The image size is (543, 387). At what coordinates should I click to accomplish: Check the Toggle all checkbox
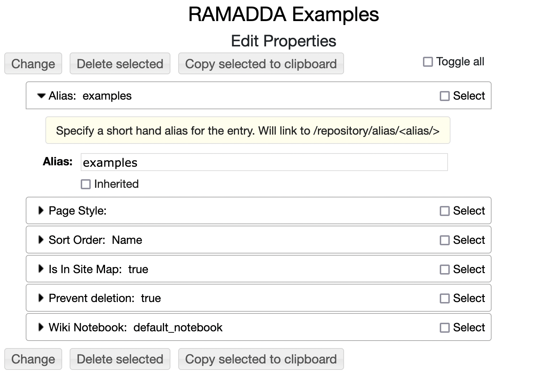tap(428, 62)
